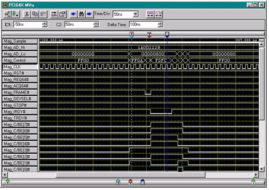269x190 pixels.
Task: Select the Mag_AD_Lo signal label
Action: click(20, 54)
